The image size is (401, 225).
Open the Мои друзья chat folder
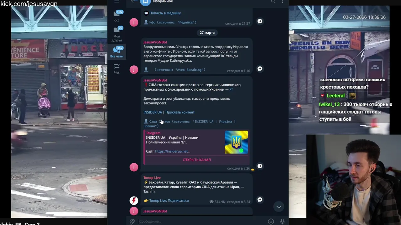click(117, 34)
